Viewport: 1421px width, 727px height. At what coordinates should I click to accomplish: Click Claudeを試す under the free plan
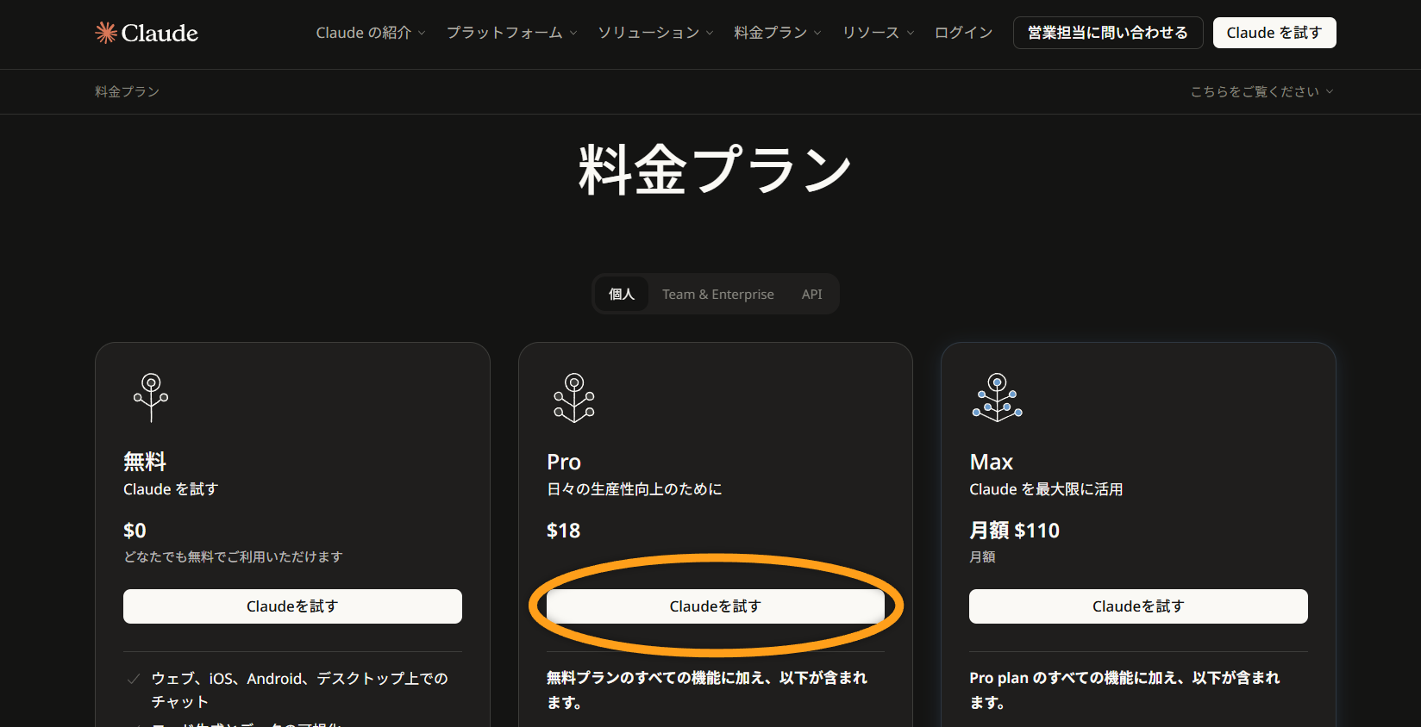pos(292,606)
